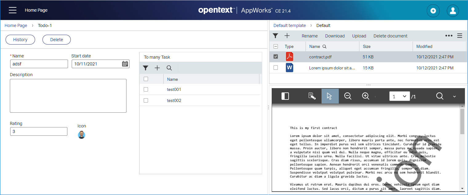Click Delete document in the toolbar

coord(390,36)
